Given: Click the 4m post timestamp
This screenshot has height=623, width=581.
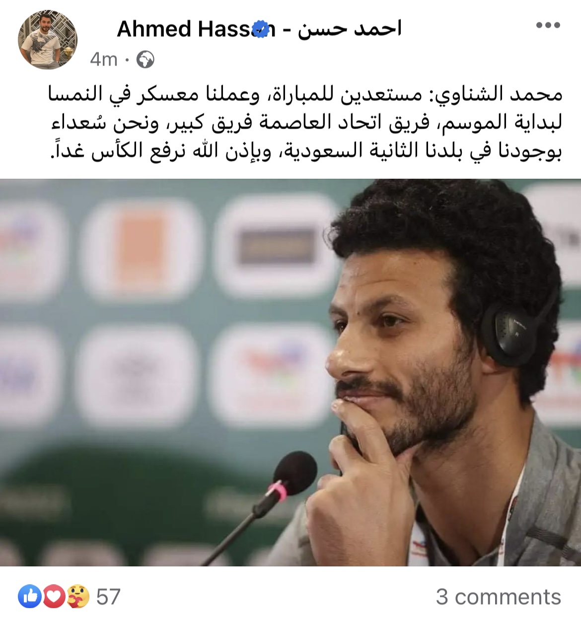Looking at the screenshot, I should coord(104,60).
